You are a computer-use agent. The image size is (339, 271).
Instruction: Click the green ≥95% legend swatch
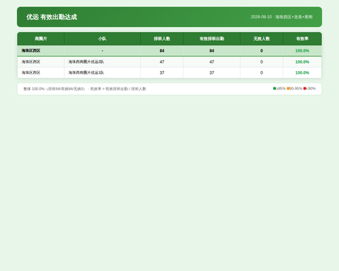[x=275, y=89]
